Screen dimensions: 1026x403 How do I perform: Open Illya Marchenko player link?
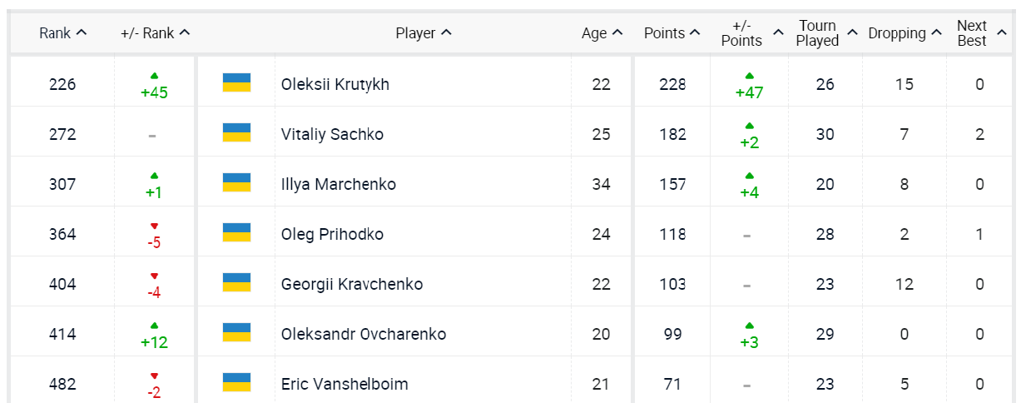click(338, 184)
